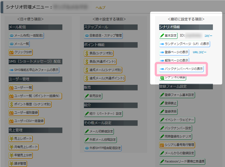225x167 pixels.
Task: Open 外部SMTP経由配信設定
Action: click(103, 148)
